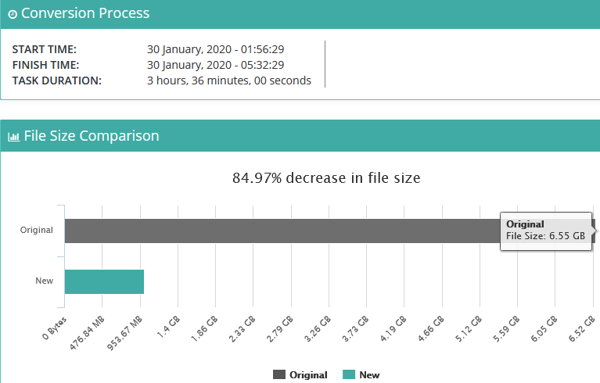Click the 953.67 MB axis tick label

pos(124,333)
